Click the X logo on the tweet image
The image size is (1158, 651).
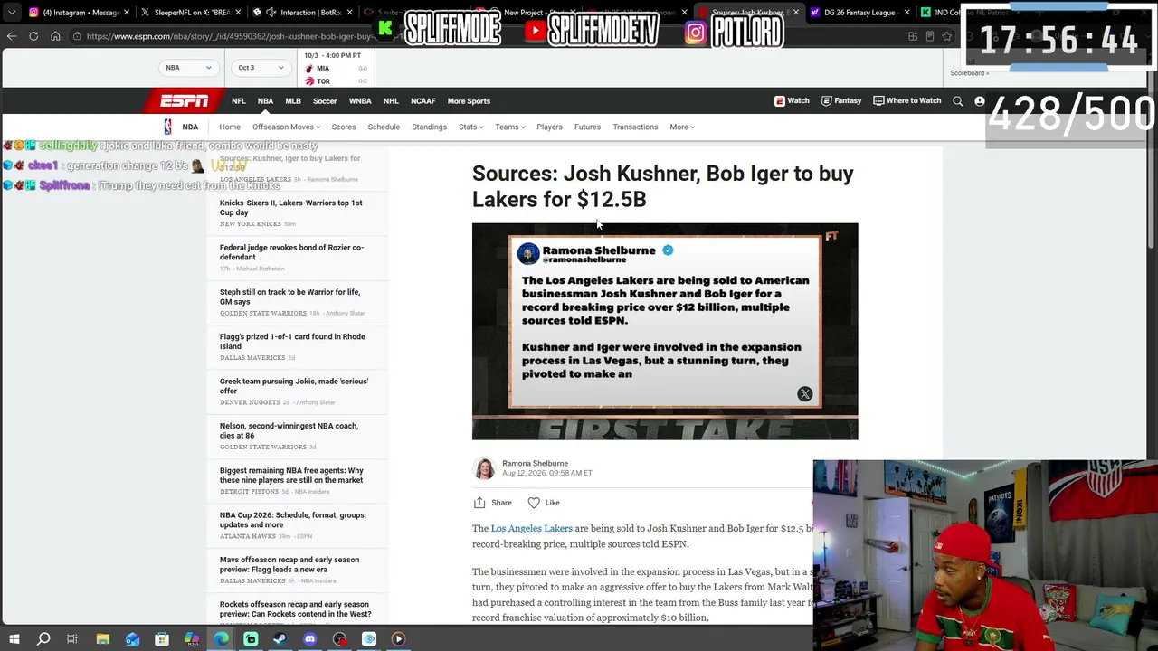click(x=804, y=394)
